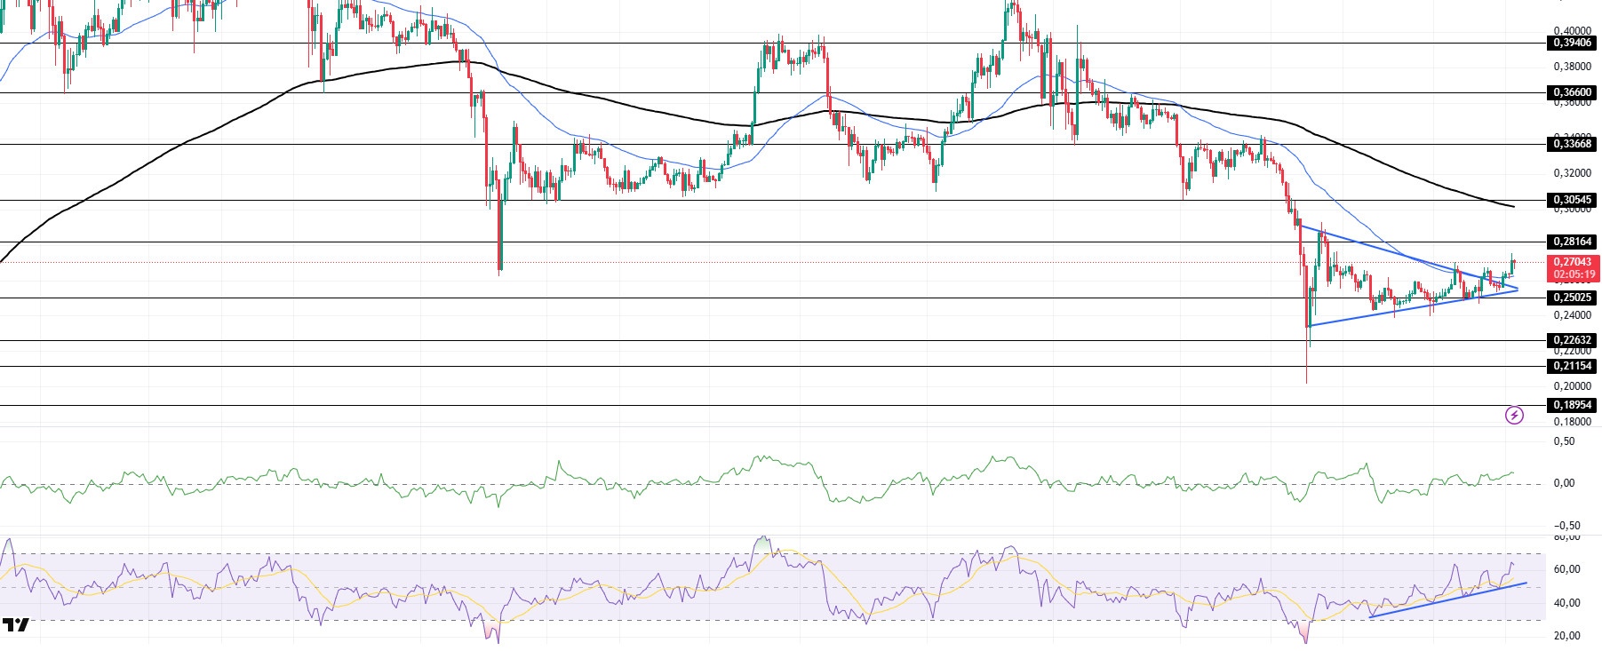This screenshot has width=1602, height=651.
Task: Click the -0,50 oscillator scale value
Action: pos(1565,526)
